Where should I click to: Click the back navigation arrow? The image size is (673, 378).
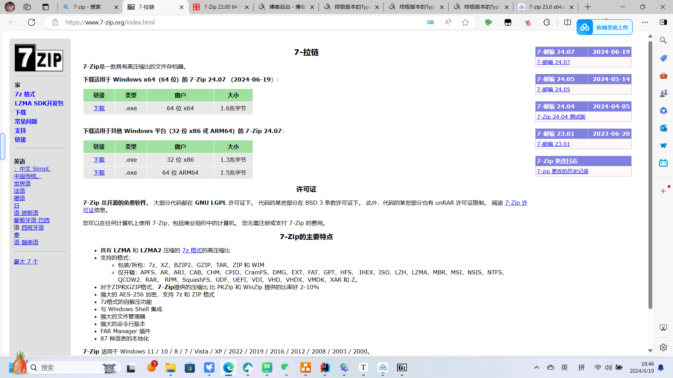coord(12,22)
